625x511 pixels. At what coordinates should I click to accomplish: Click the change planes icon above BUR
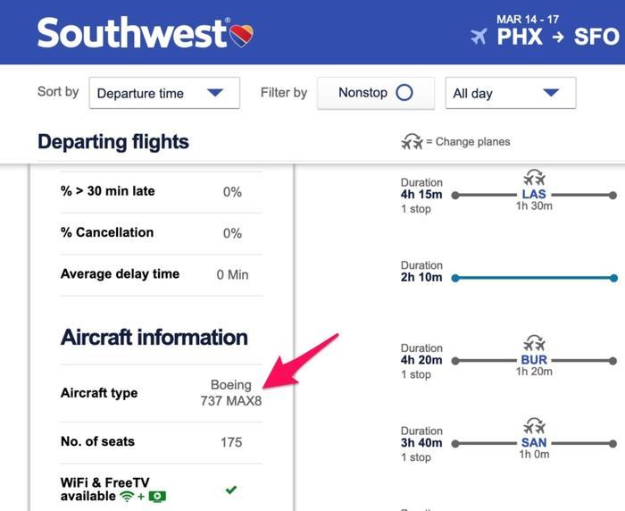534,343
